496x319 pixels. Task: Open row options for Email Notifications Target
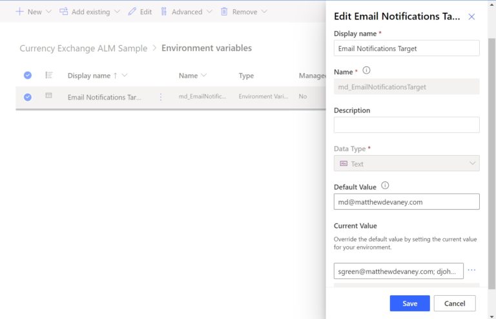(161, 97)
